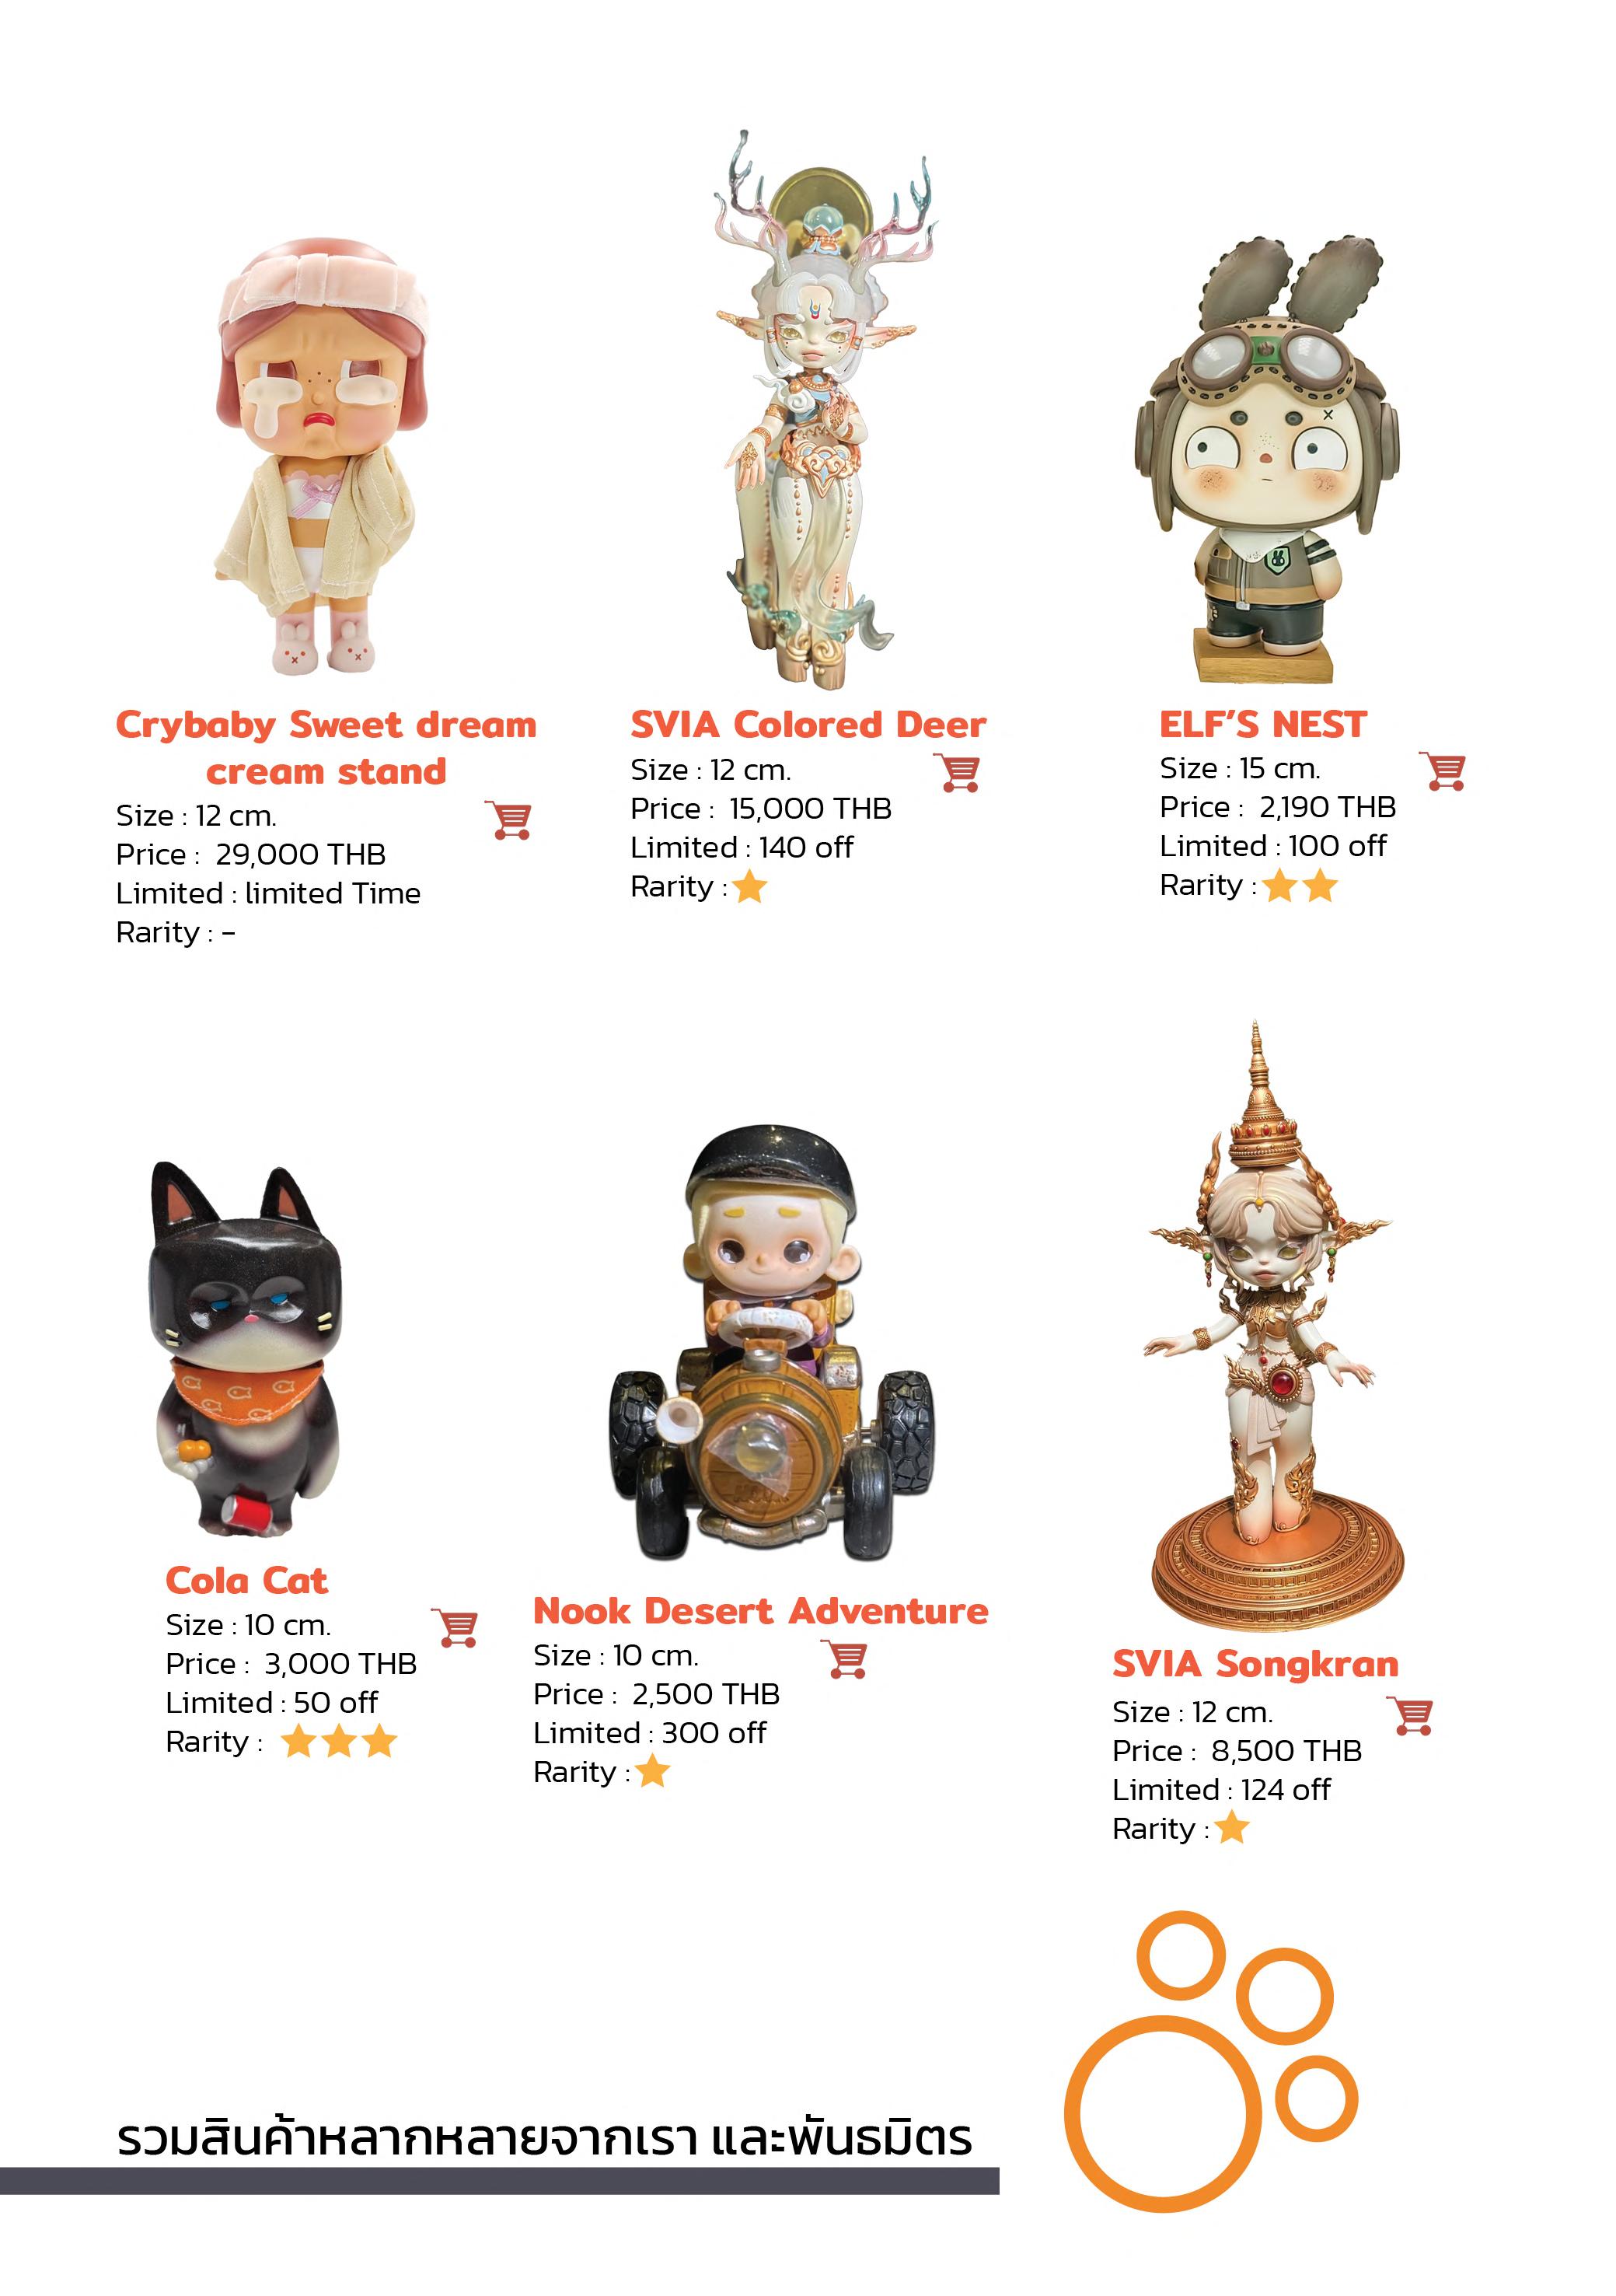Select the SVIA Songkran product title
The width and height of the screenshot is (1616, 2296).
point(1255,1665)
